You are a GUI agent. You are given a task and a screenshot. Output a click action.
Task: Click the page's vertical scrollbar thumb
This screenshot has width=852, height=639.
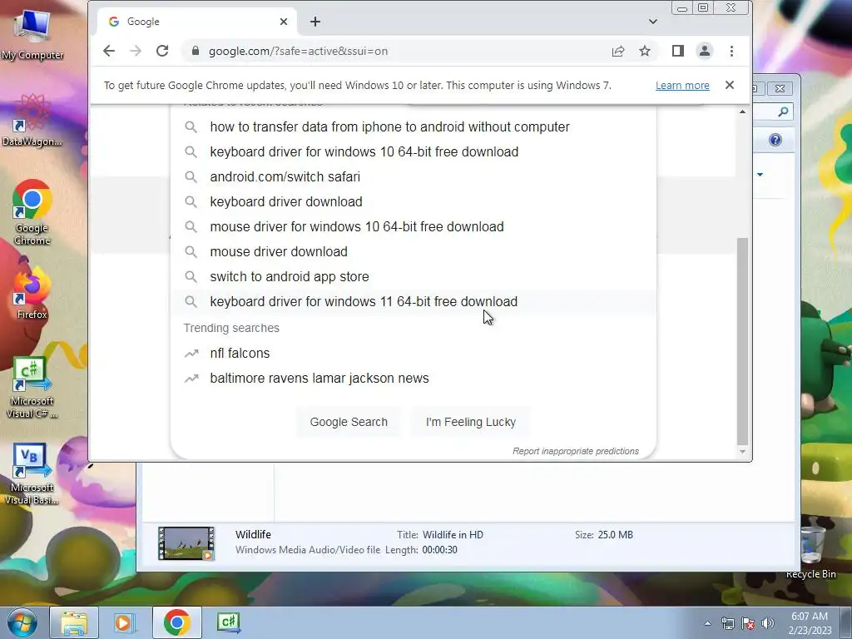(x=742, y=341)
